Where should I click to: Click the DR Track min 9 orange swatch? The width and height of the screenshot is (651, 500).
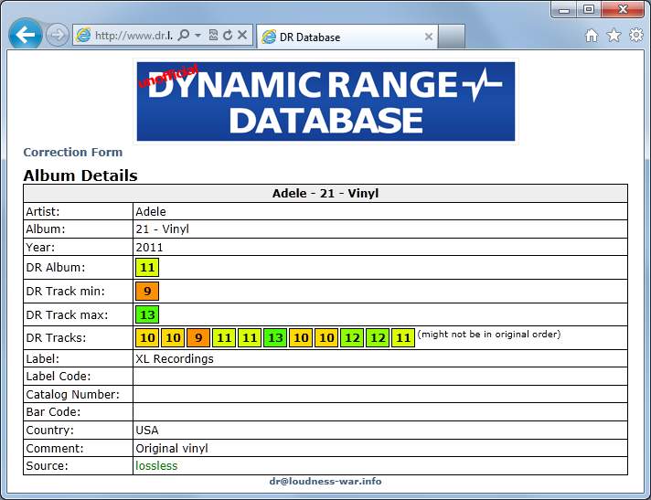tap(147, 292)
